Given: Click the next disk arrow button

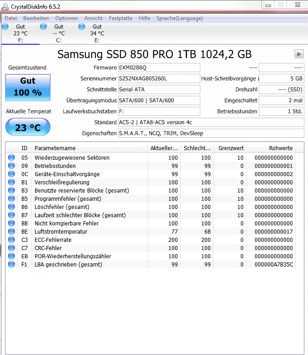Looking at the screenshot, I should pyautogui.click(x=299, y=54).
